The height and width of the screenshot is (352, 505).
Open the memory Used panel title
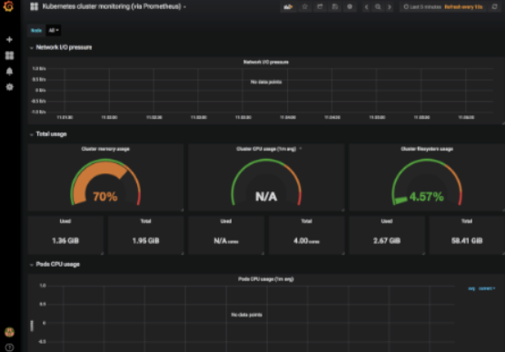click(65, 221)
